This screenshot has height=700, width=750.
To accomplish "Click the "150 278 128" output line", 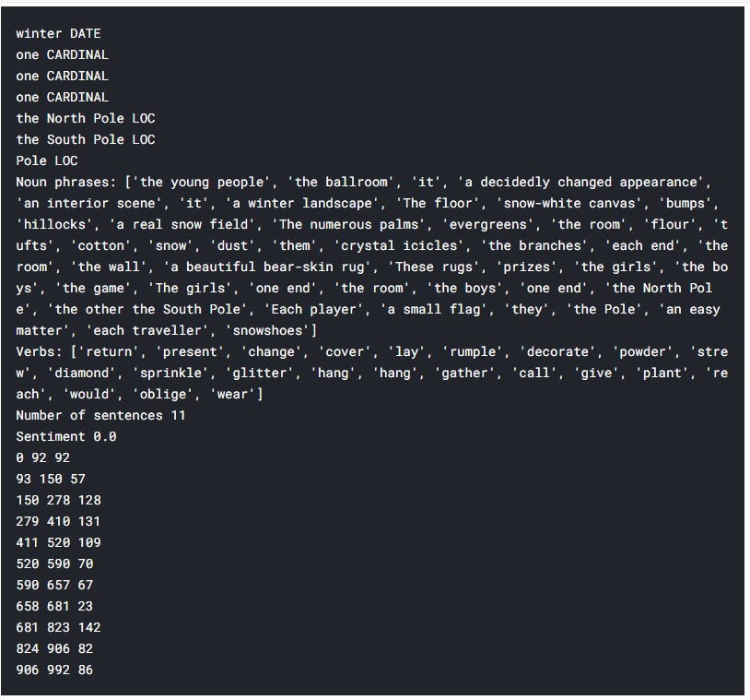I will click(58, 500).
